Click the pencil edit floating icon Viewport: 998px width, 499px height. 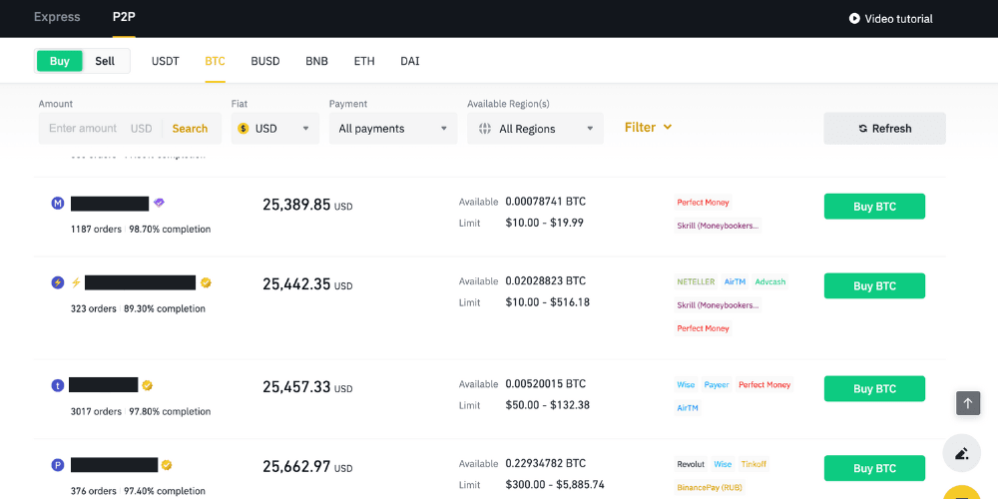[962, 453]
